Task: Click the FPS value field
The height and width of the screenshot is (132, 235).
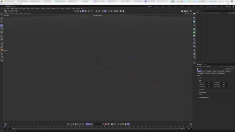Action: (209, 82)
